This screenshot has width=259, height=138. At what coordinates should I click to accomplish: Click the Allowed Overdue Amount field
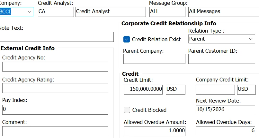(x=154, y=131)
